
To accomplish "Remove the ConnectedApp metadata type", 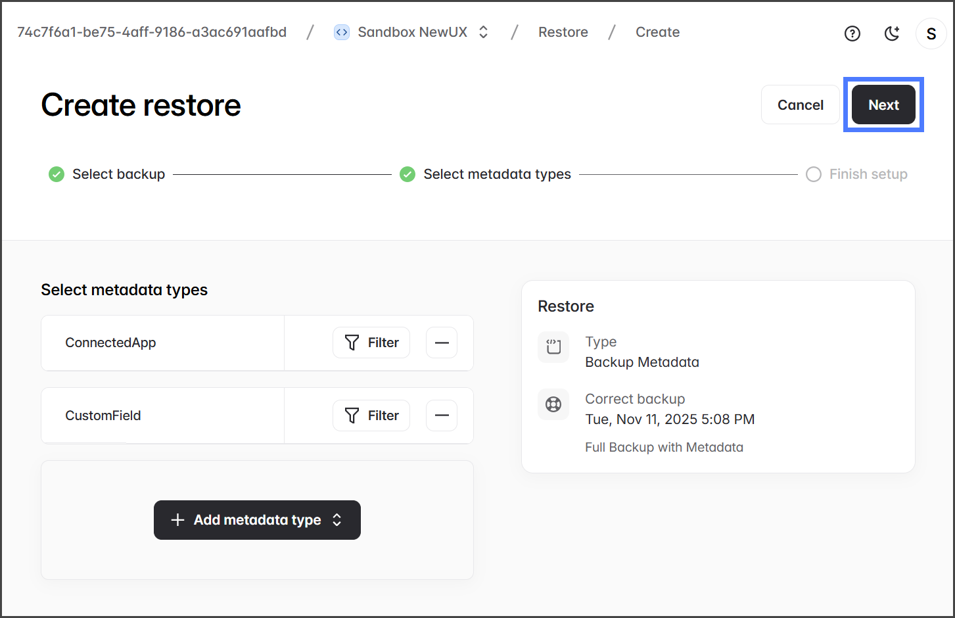I will (x=442, y=343).
